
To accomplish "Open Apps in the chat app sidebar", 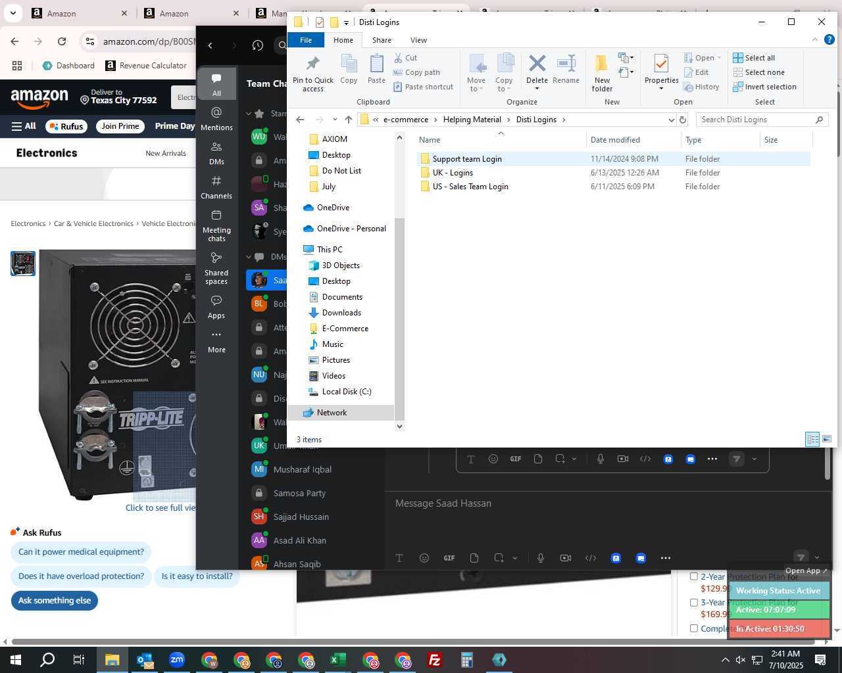I will pyautogui.click(x=216, y=307).
